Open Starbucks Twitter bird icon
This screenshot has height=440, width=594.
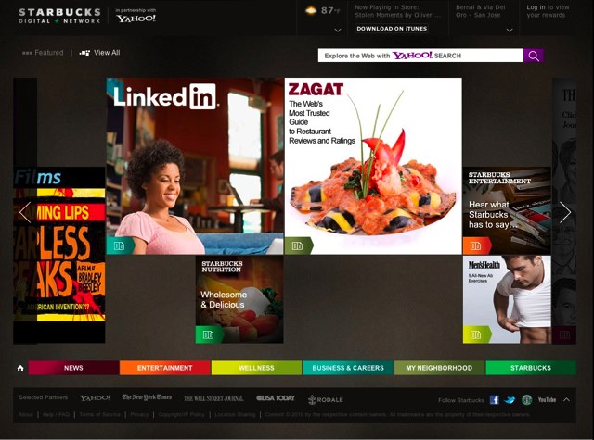click(510, 400)
